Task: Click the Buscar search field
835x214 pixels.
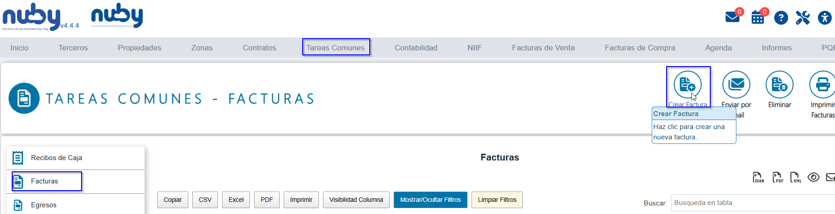Action: click(x=753, y=203)
